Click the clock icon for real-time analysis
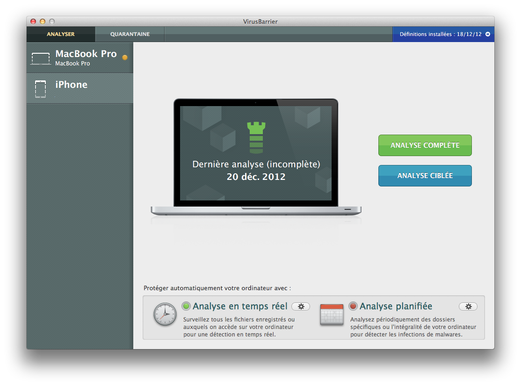The image size is (521, 386). click(x=165, y=314)
